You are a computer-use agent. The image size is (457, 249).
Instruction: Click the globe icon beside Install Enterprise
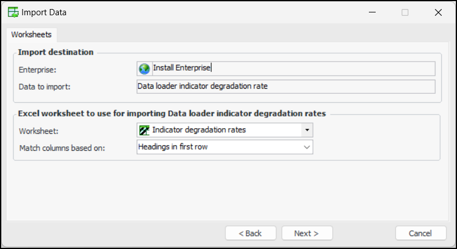coord(144,68)
